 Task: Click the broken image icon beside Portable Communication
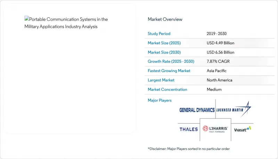tap(27, 18)
